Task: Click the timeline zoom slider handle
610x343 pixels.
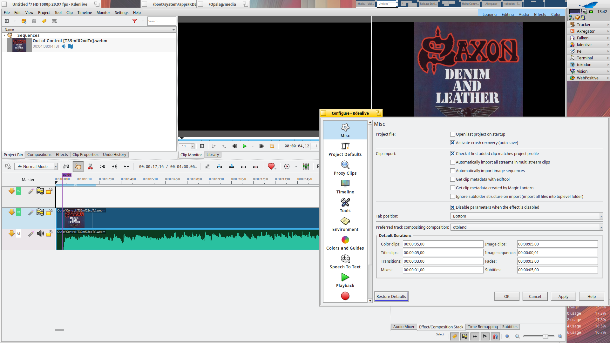Action: coord(545,336)
